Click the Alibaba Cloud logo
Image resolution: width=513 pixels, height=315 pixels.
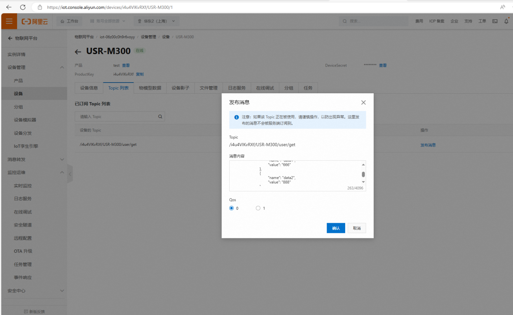coord(35,21)
